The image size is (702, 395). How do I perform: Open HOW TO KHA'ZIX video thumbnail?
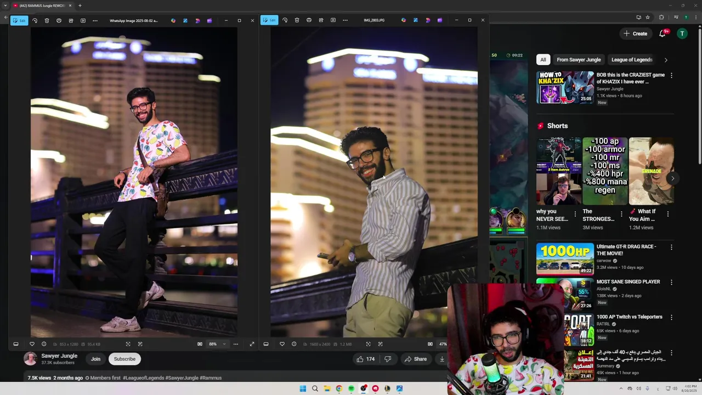point(565,87)
